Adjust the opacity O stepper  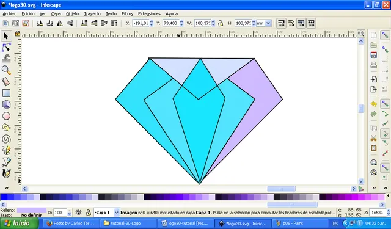(x=69, y=213)
